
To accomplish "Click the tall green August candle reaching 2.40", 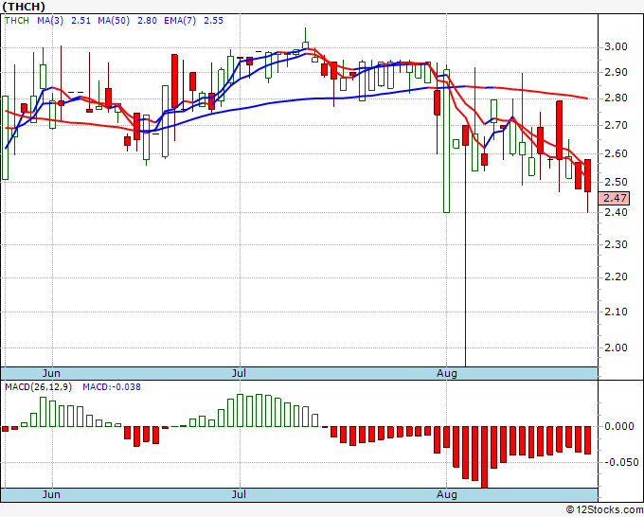I will coord(446,141).
